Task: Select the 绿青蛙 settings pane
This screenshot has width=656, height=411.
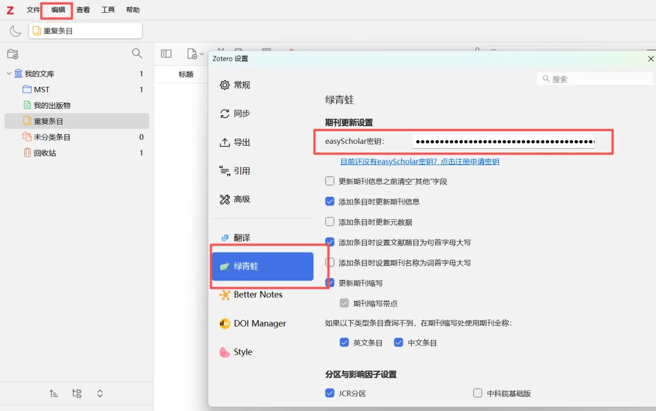Action: 262,267
